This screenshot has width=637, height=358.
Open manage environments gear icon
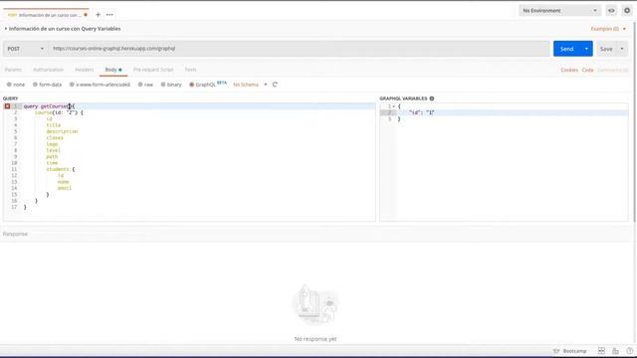click(627, 11)
